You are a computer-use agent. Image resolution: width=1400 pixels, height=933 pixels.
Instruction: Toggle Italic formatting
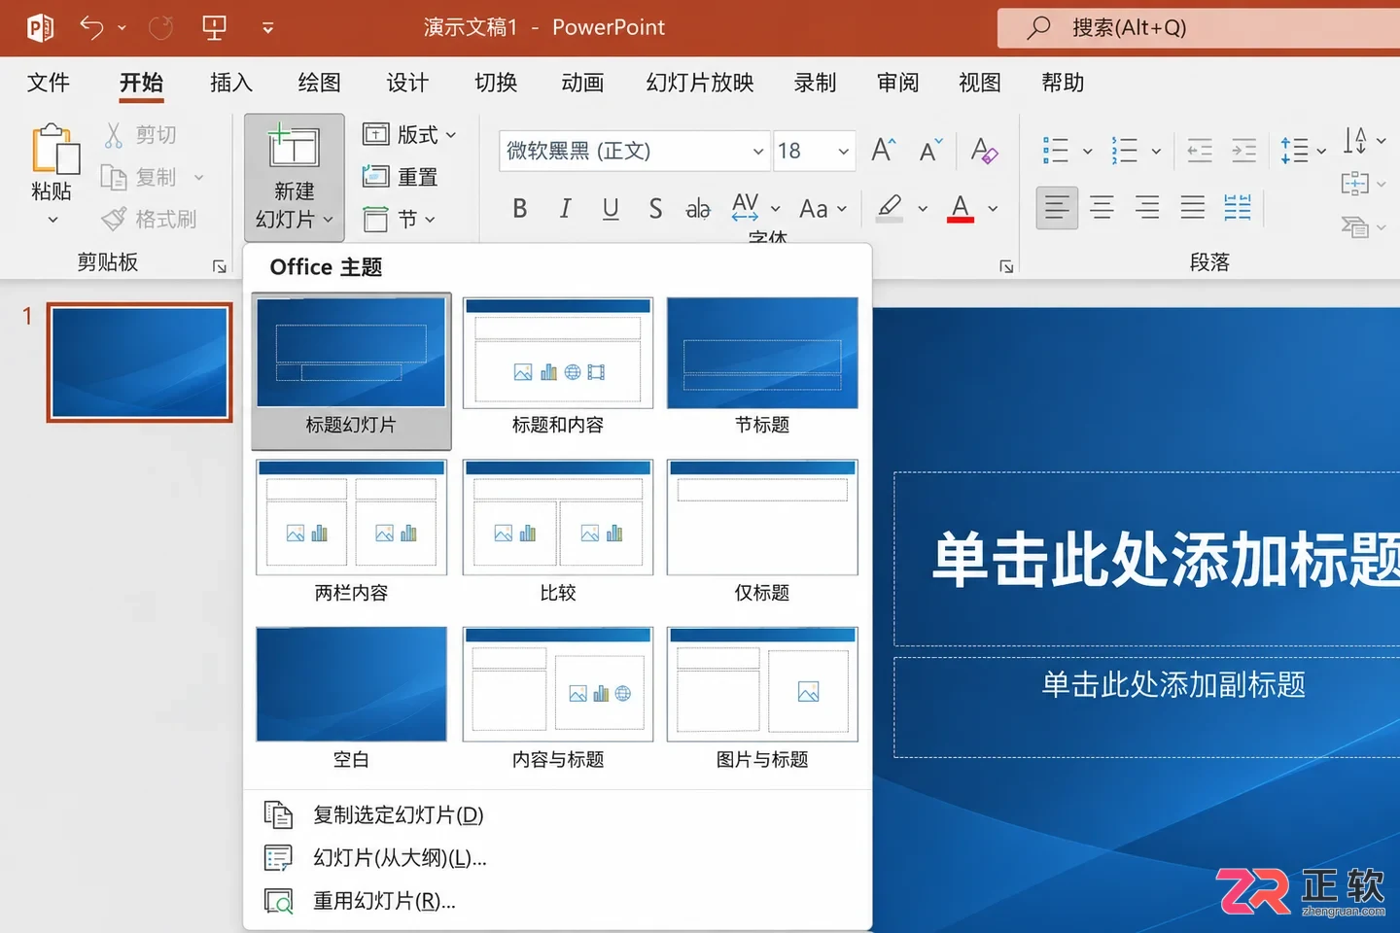[x=565, y=208]
